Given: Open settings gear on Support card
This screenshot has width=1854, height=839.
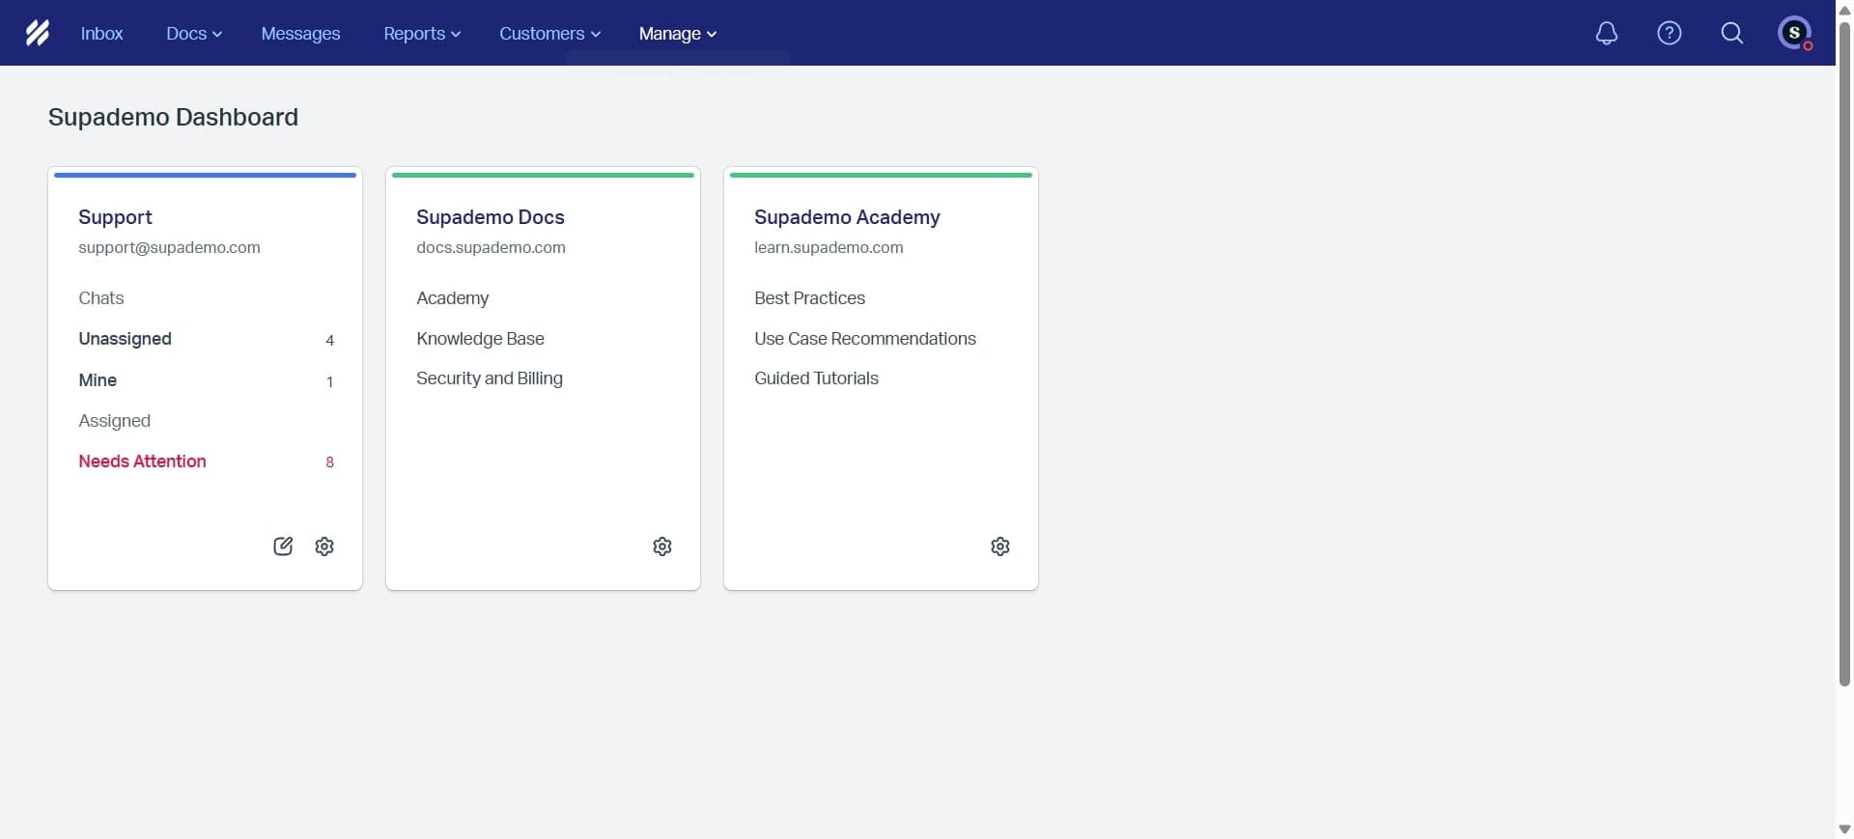Looking at the screenshot, I should tap(324, 546).
